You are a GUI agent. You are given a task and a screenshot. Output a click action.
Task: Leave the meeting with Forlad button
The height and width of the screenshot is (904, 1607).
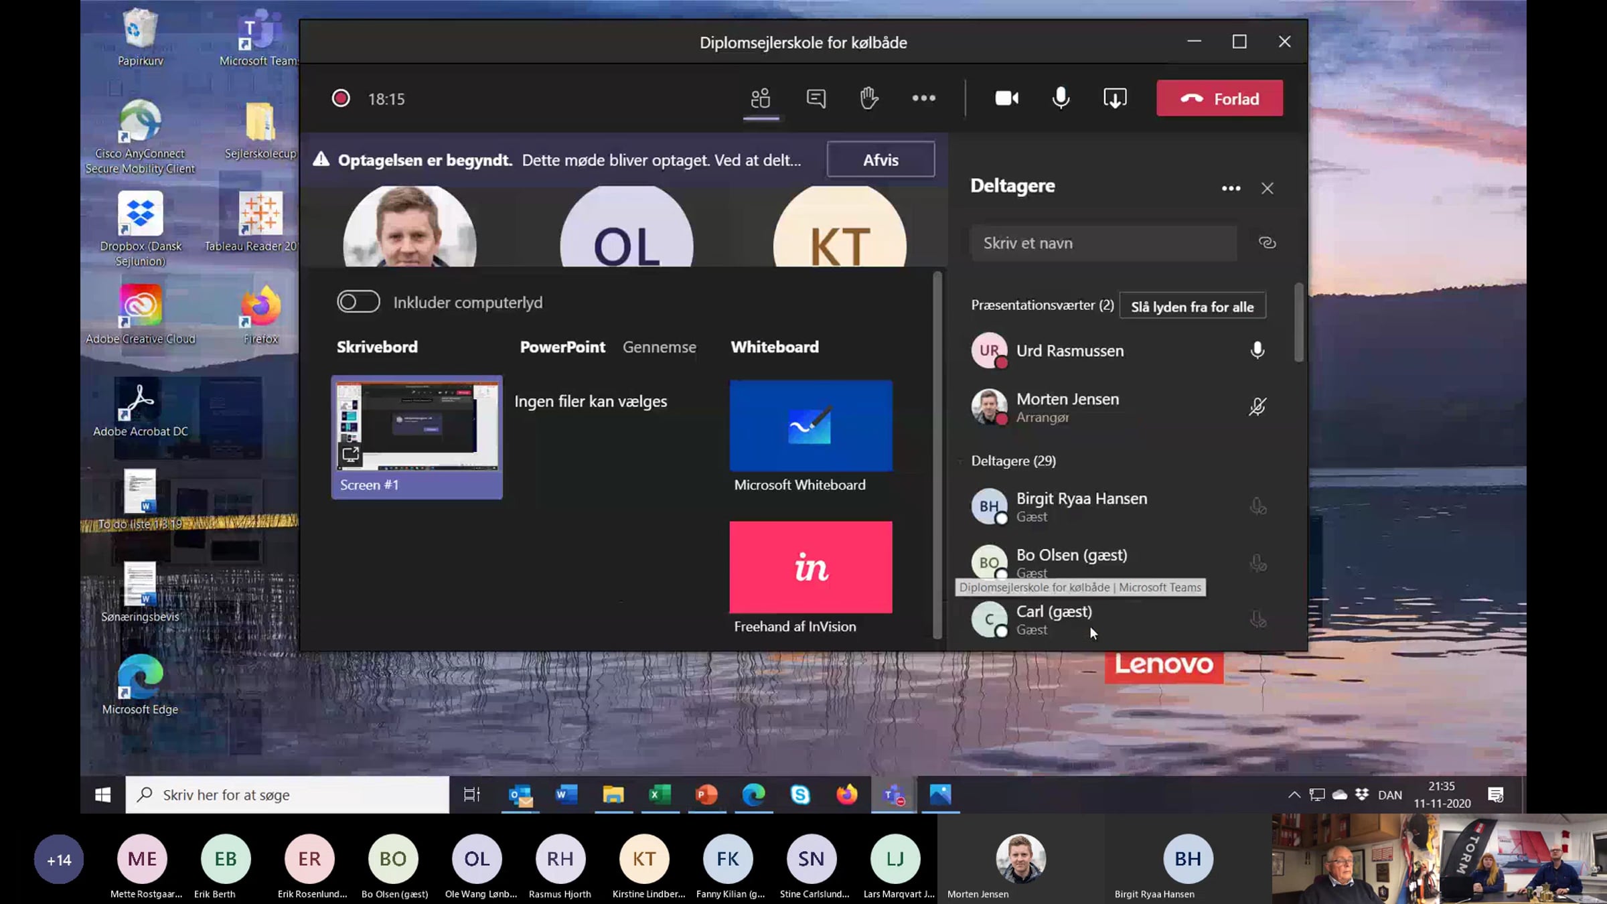pyautogui.click(x=1219, y=98)
